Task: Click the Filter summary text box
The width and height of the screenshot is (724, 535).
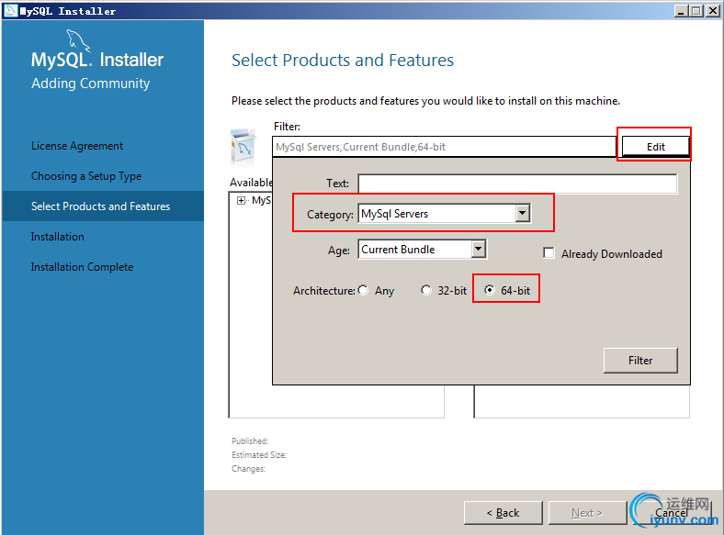Action: click(444, 147)
